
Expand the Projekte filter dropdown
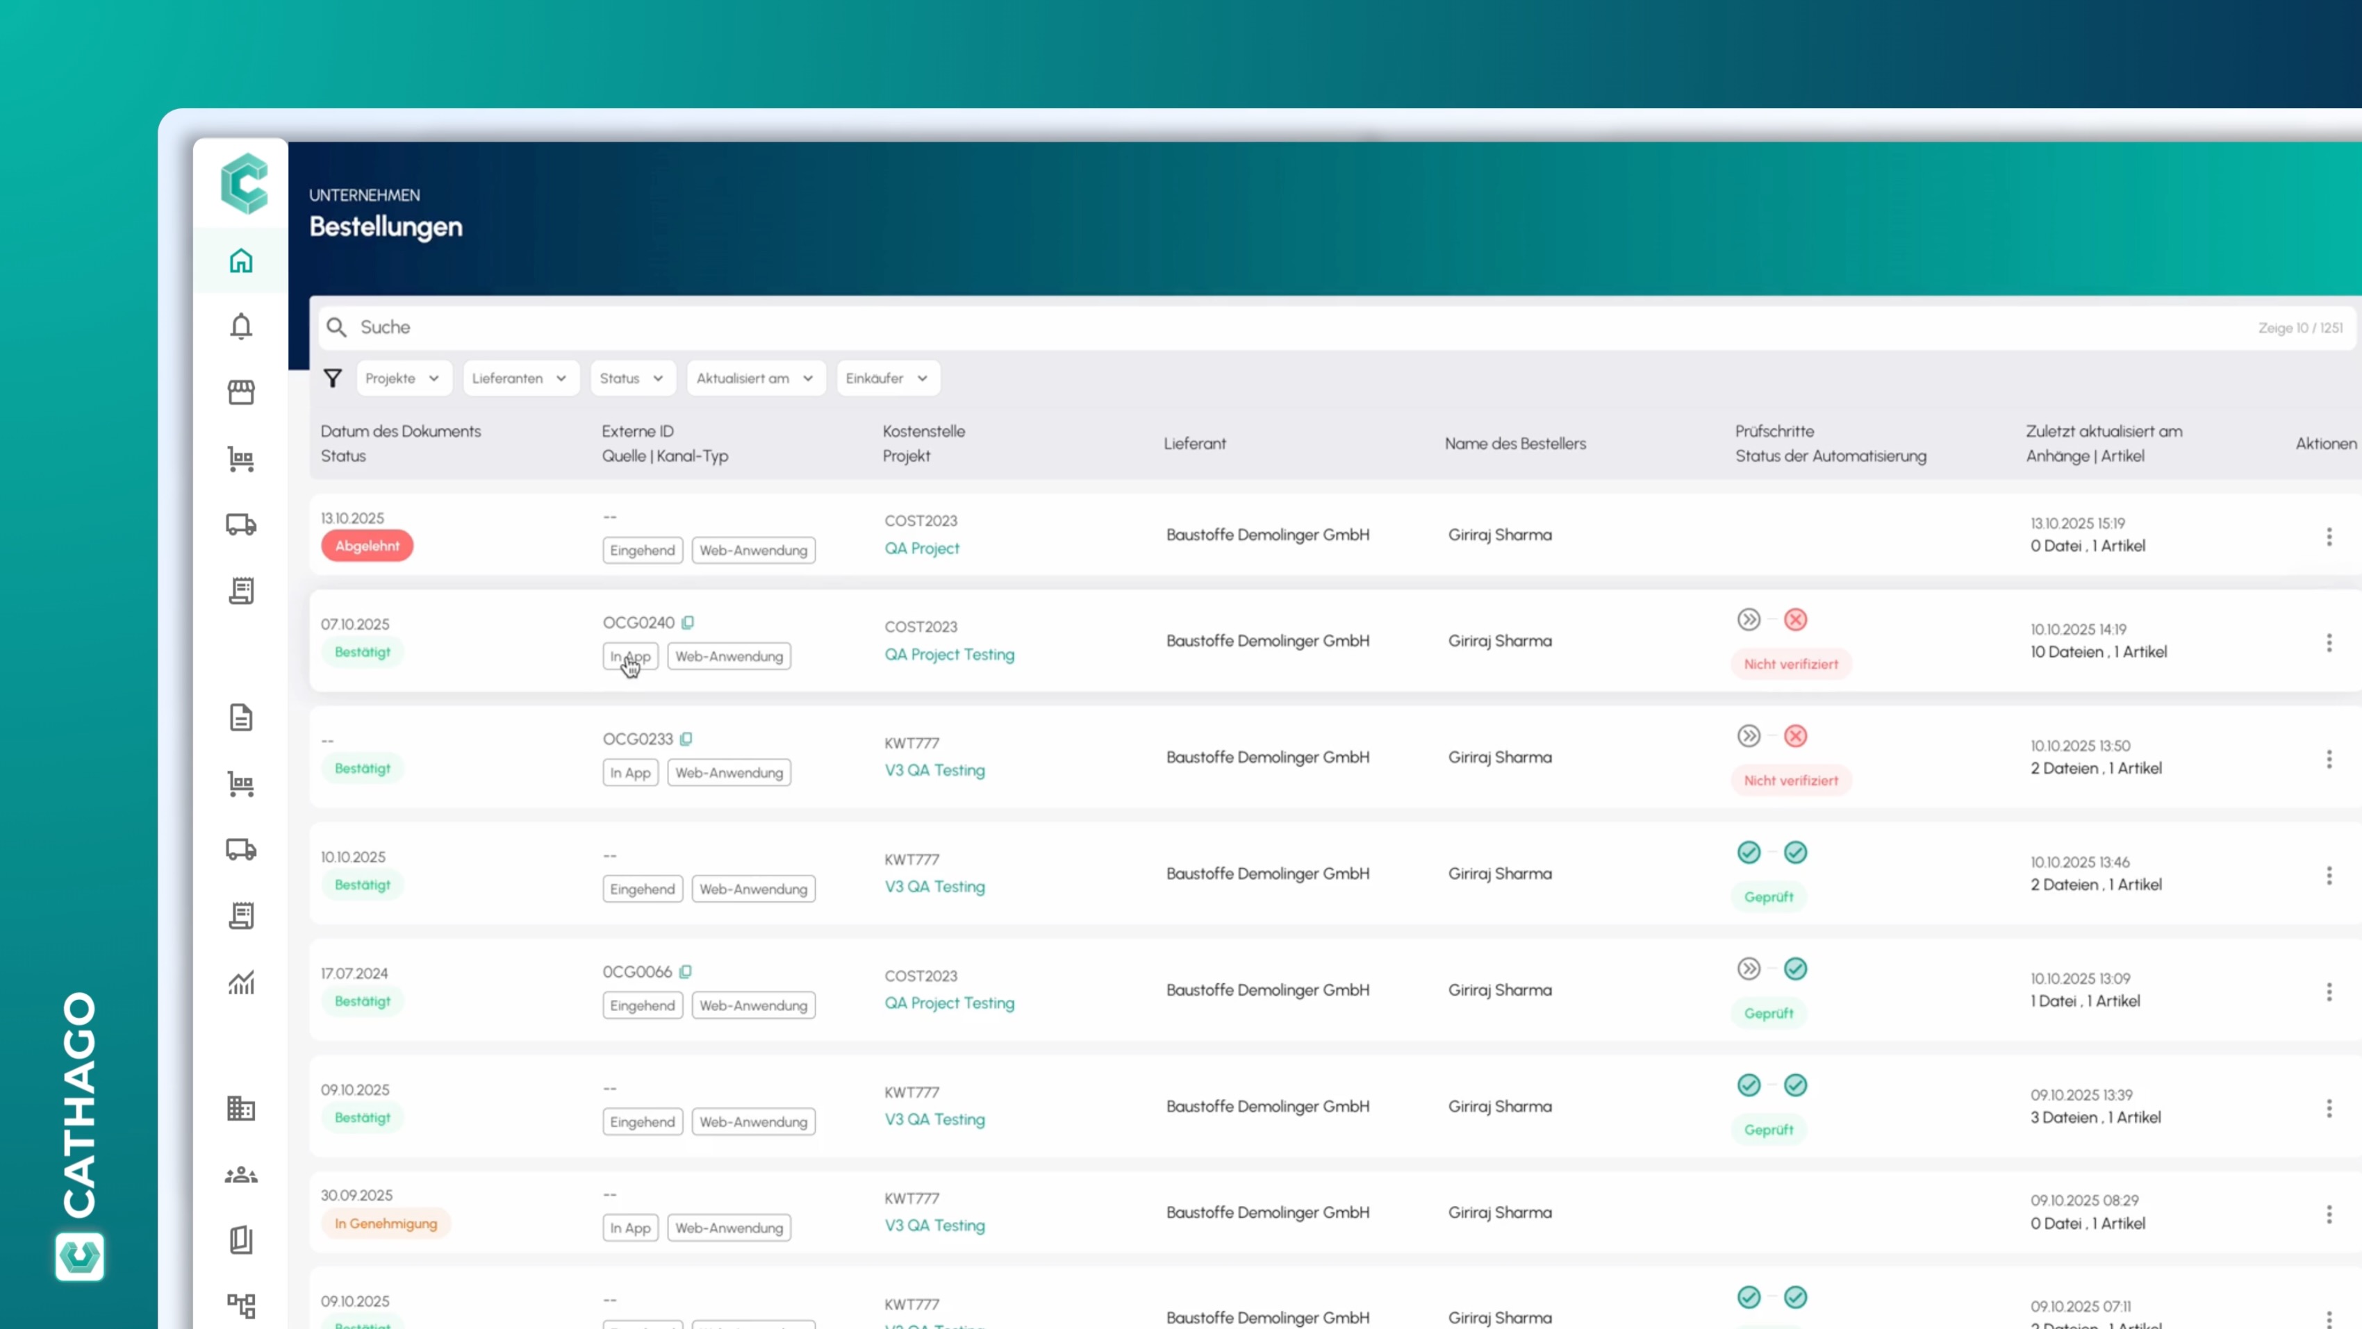pyautogui.click(x=404, y=378)
